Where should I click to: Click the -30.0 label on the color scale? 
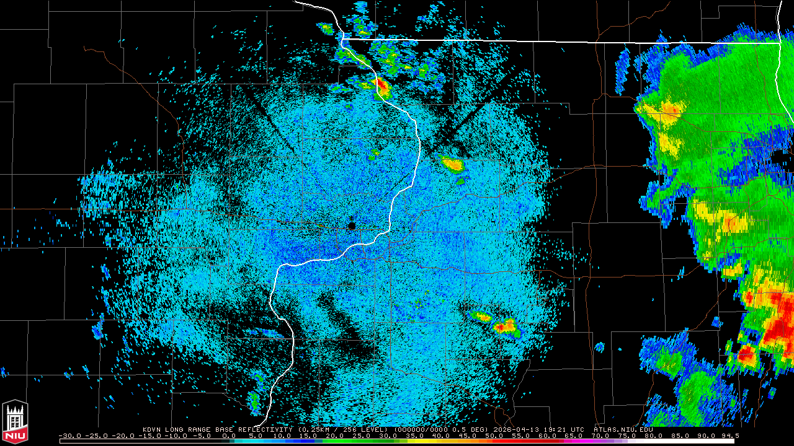click(x=69, y=435)
